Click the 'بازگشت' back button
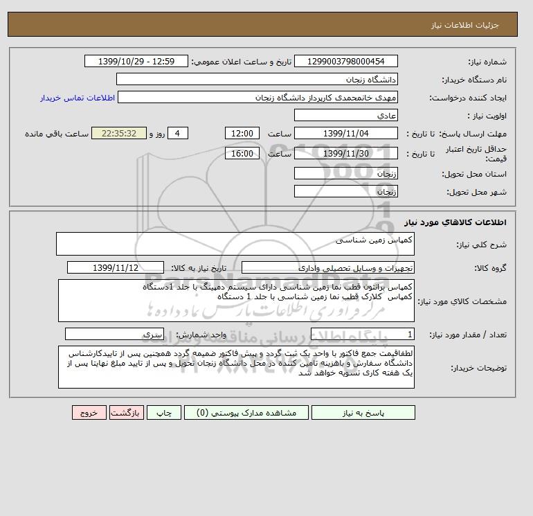 click(127, 413)
